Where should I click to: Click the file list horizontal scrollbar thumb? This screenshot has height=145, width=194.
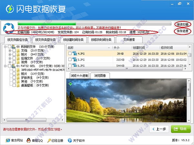pyautogui.click(x=126, y=69)
